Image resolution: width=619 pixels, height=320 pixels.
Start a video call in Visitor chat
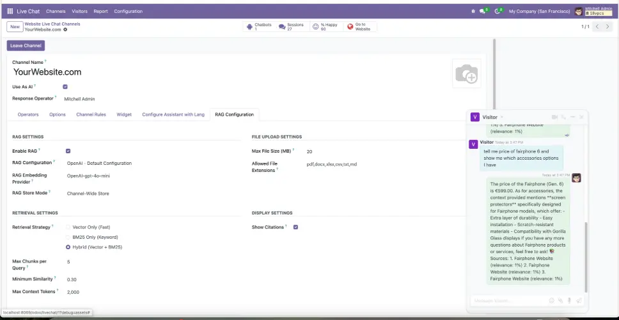pyautogui.click(x=554, y=117)
